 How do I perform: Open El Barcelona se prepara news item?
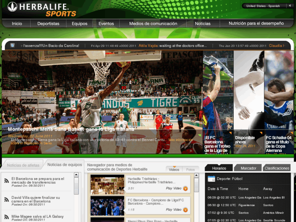coord(38,180)
